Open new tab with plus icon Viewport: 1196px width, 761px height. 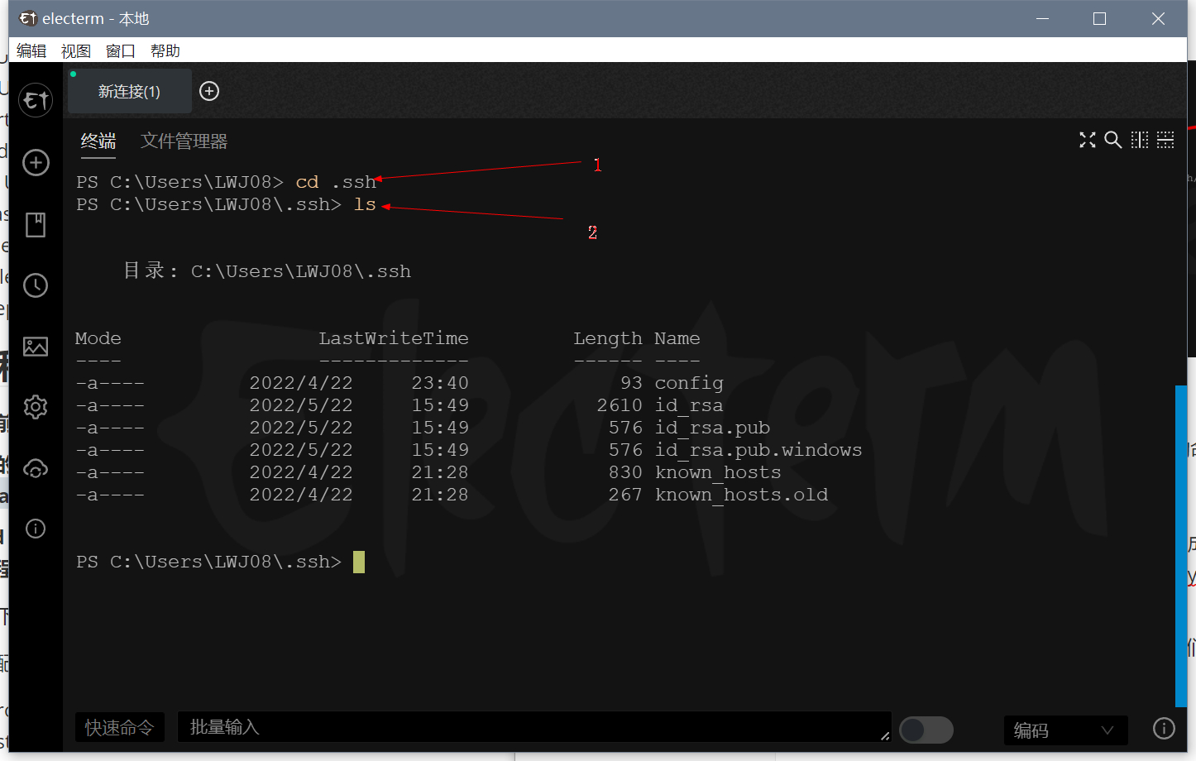(209, 91)
